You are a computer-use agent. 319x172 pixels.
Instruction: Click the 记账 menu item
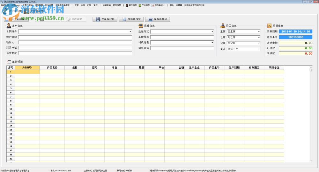[x=89, y=5]
